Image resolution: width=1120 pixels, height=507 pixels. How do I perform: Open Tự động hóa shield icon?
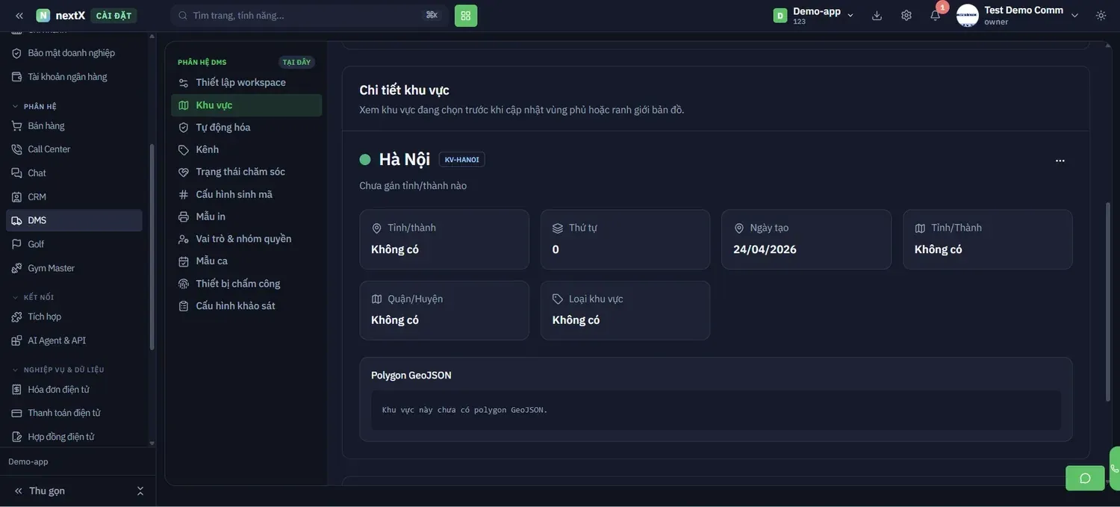pyautogui.click(x=184, y=128)
